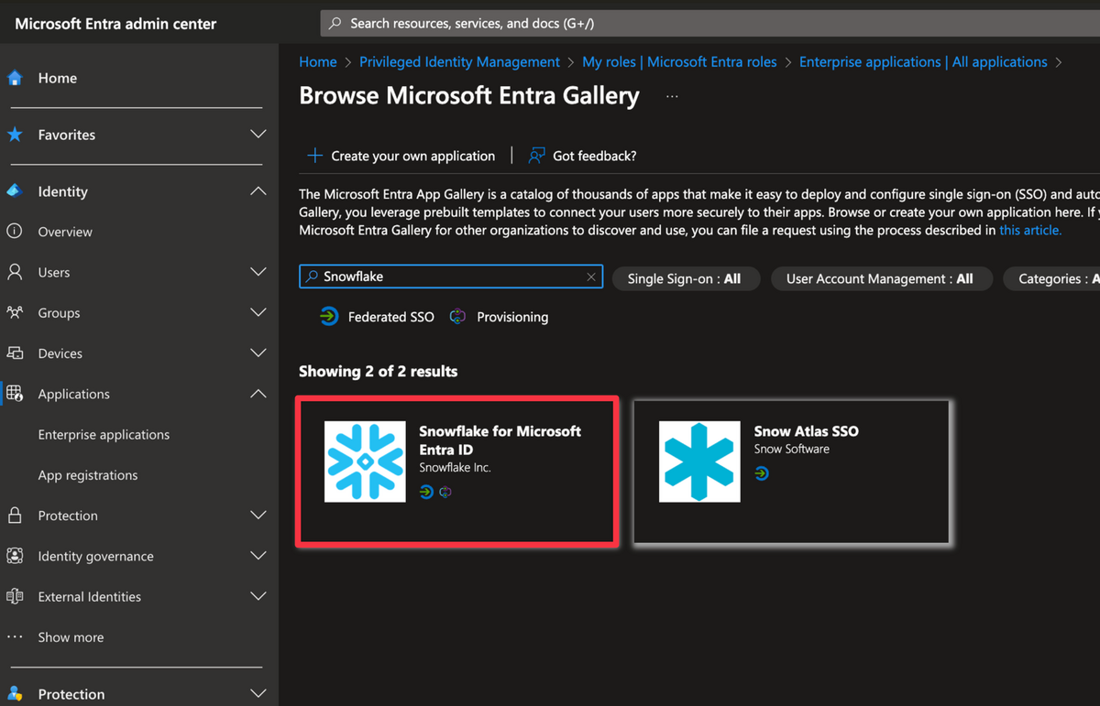Image resolution: width=1100 pixels, height=706 pixels.
Task: Click the Applications grid icon
Action: 15,394
